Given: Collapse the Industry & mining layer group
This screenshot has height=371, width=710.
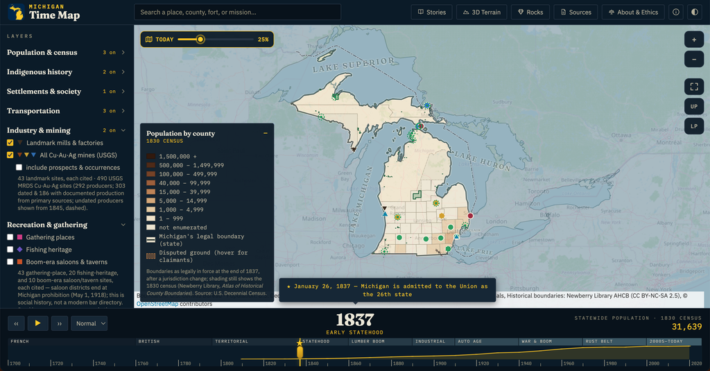Looking at the screenshot, I should pos(66,130).
